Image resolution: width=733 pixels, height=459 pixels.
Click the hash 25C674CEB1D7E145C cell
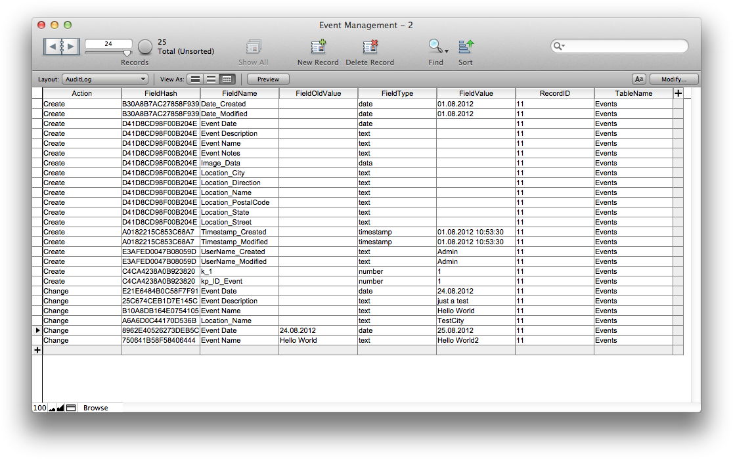pos(161,301)
